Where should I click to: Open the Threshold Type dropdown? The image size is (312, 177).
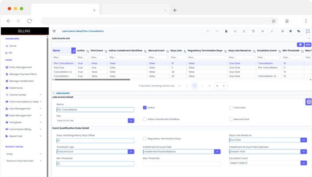click(131, 152)
